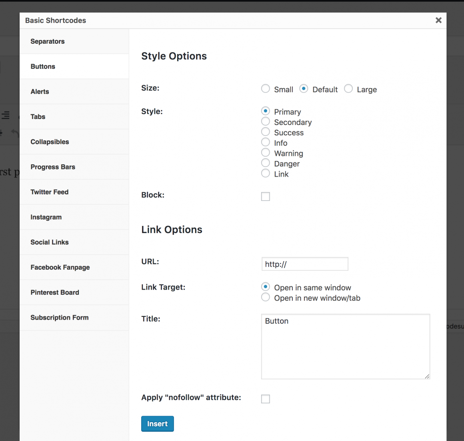
Task: Select 'Open in new window/tab' target
Action: pyautogui.click(x=265, y=297)
